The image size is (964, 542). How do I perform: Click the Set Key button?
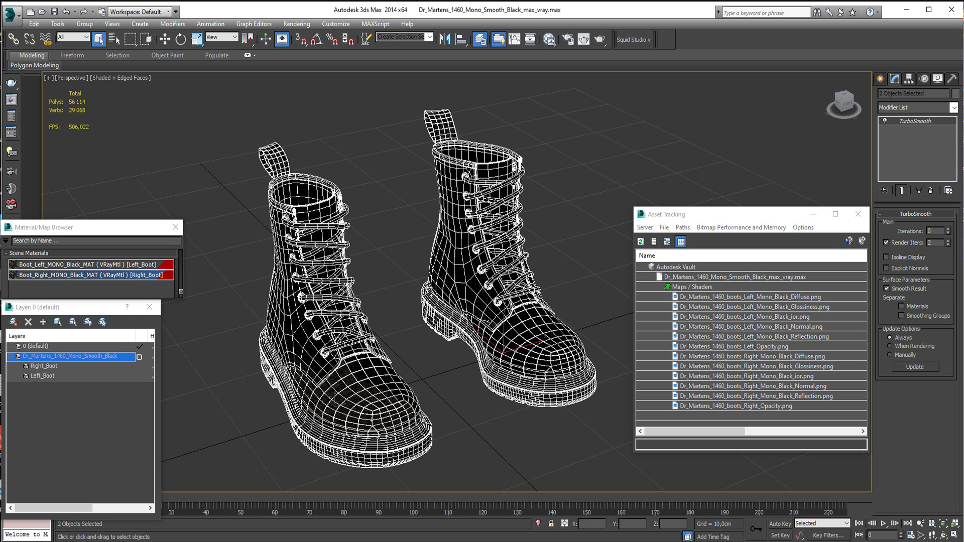(x=780, y=535)
